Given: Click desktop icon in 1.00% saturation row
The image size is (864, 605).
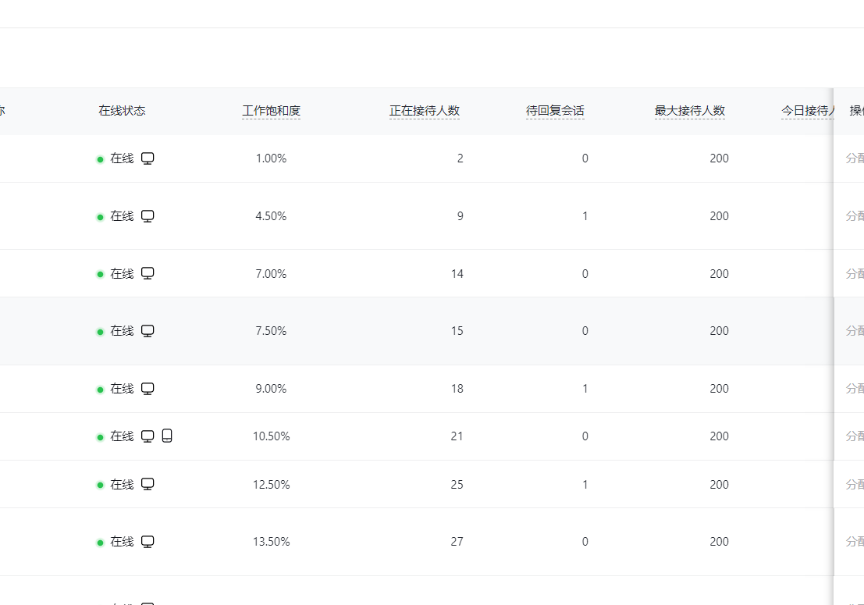Looking at the screenshot, I should (148, 158).
